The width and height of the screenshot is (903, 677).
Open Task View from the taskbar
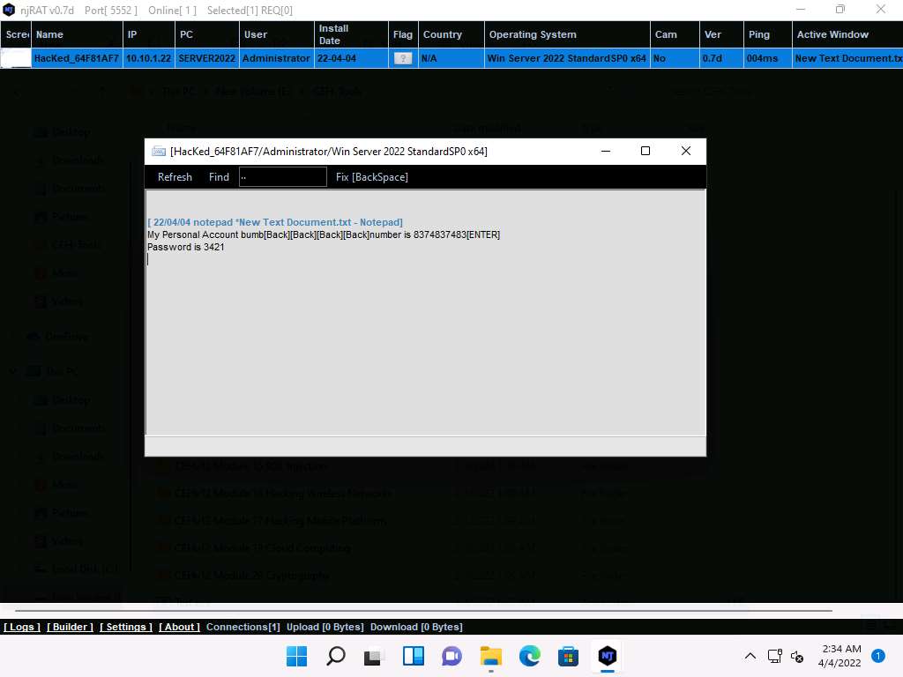[x=374, y=656]
